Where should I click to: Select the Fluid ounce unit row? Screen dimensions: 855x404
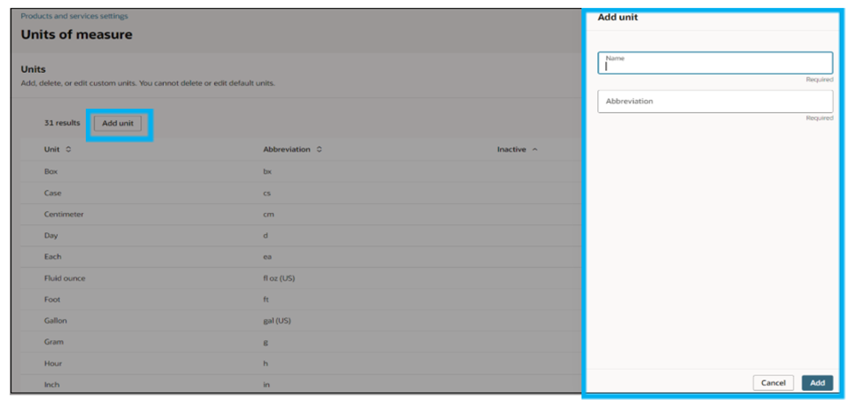tap(301, 278)
